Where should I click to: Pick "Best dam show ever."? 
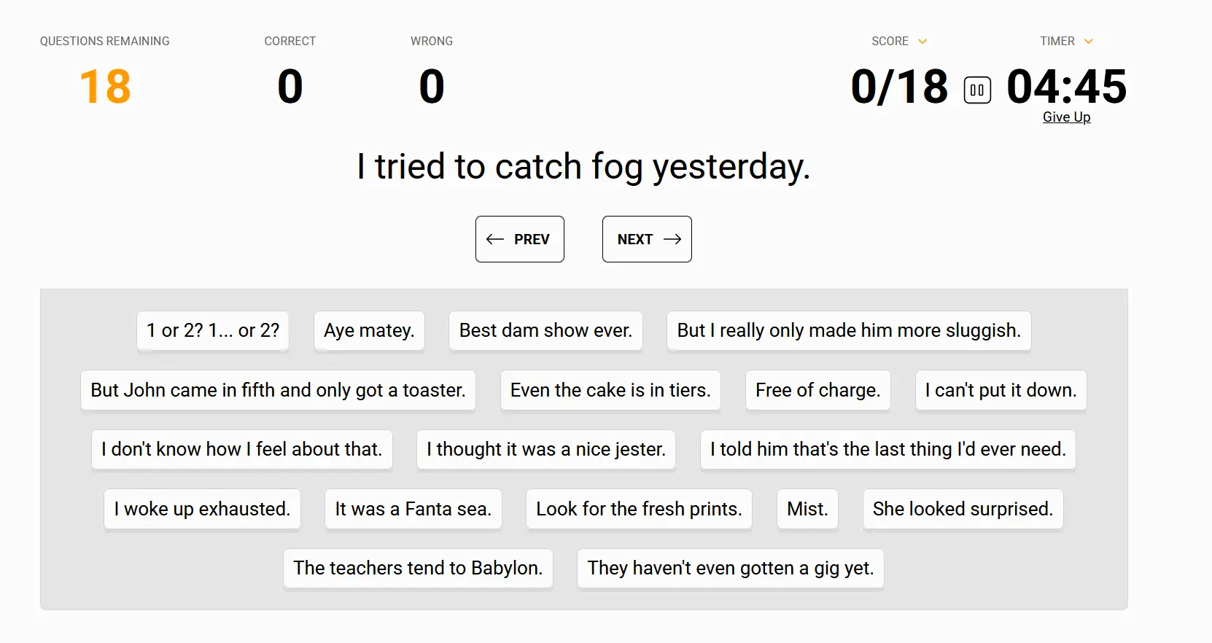coord(545,331)
